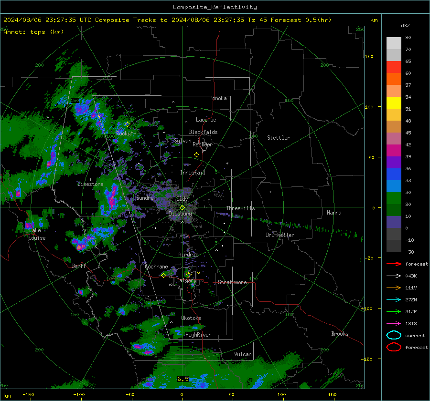Click the Banff city label
This screenshot has height=401, width=430.
pyautogui.click(x=79, y=266)
